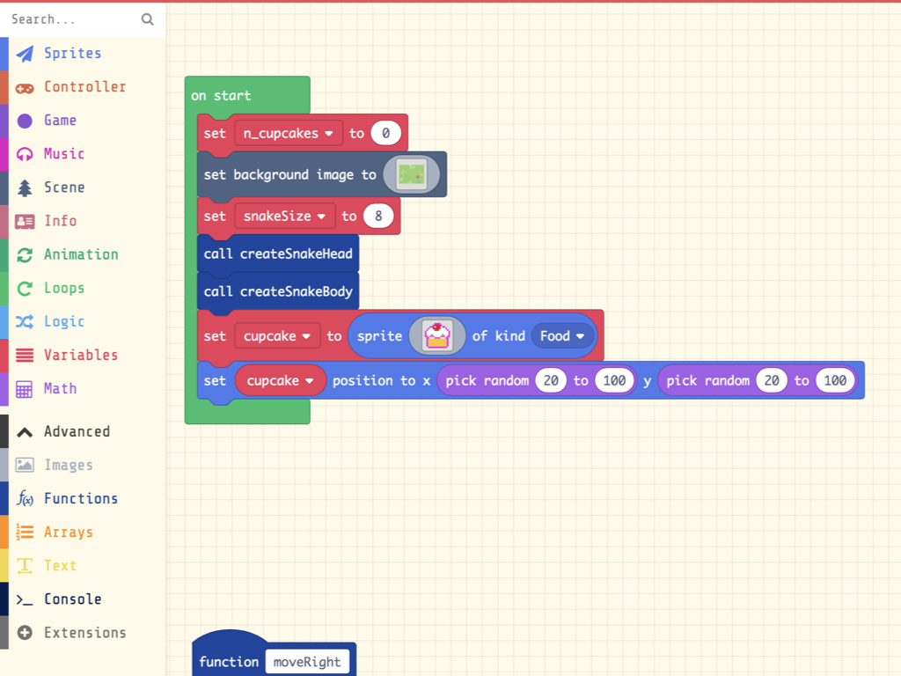
Task: Click the y random minimum 20 field
Action: click(771, 380)
